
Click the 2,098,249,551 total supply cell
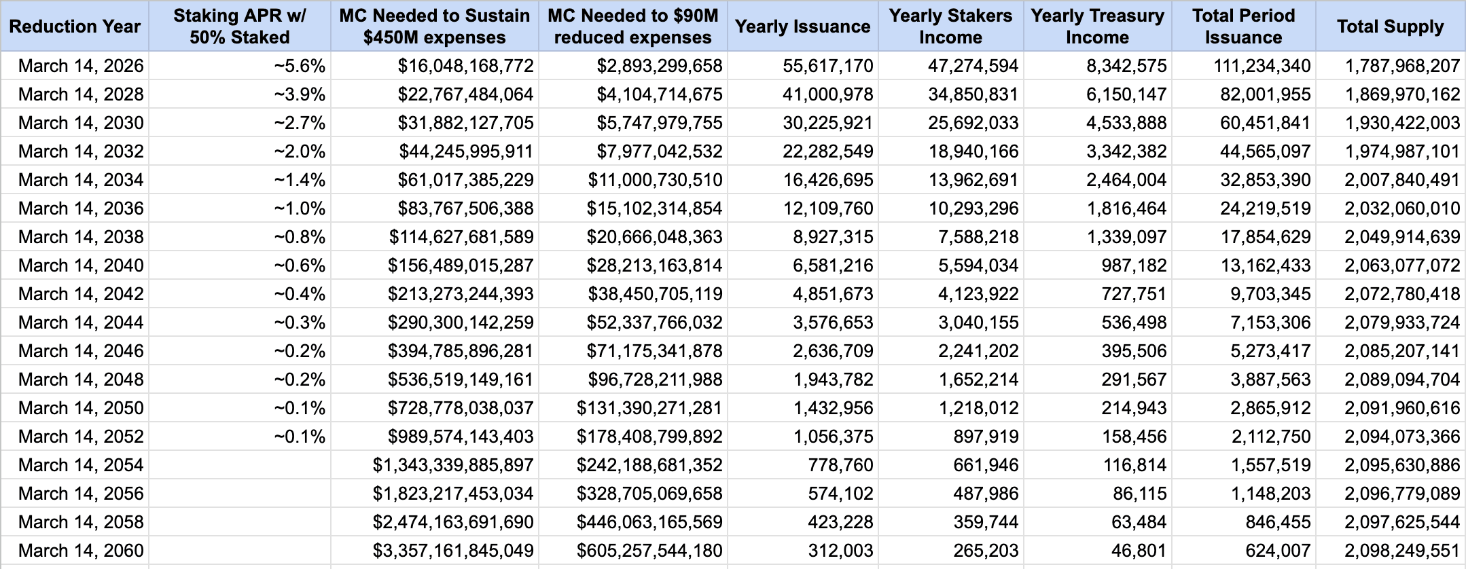(1401, 551)
